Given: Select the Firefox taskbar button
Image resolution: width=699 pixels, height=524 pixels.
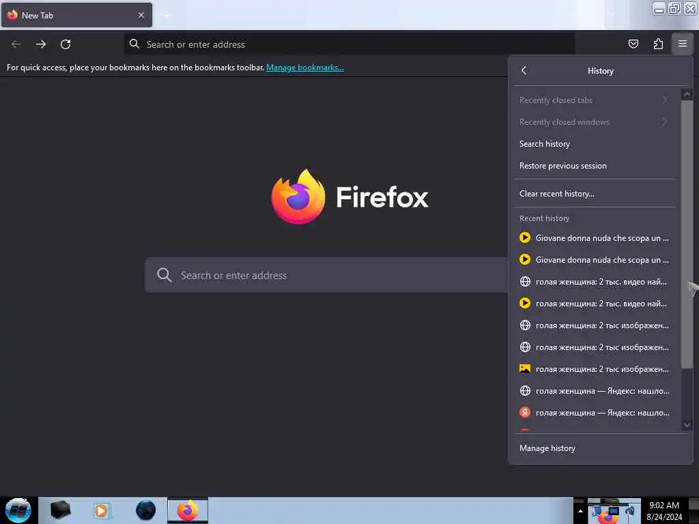Looking at the screenshot, I should [188, 510].
